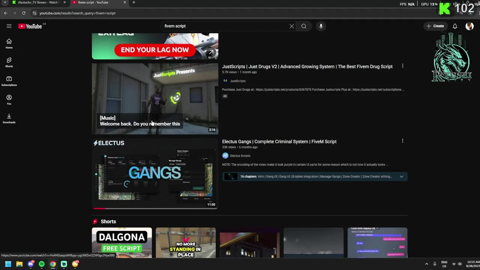Viewport: 480px width, 270px height.
Task: Open the YouTube guide hamburger menu
Action: click(x=9, y=26)
